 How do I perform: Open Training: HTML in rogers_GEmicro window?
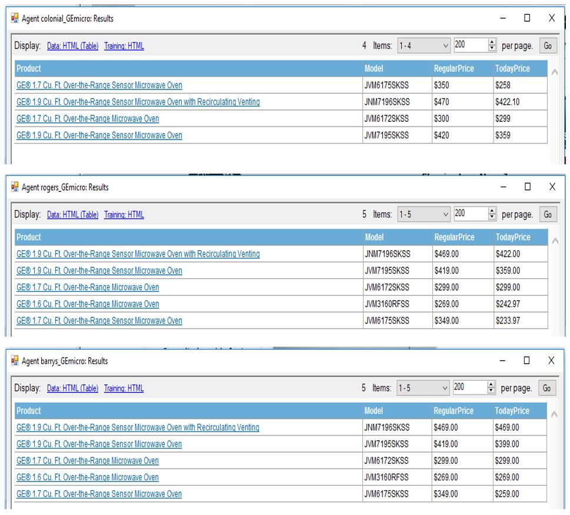124,215
